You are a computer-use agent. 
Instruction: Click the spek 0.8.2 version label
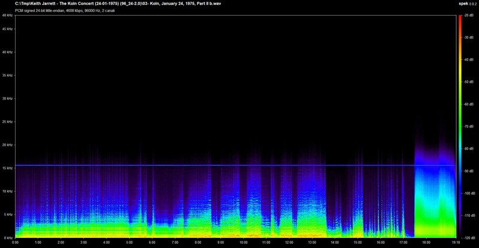point(468,4)
